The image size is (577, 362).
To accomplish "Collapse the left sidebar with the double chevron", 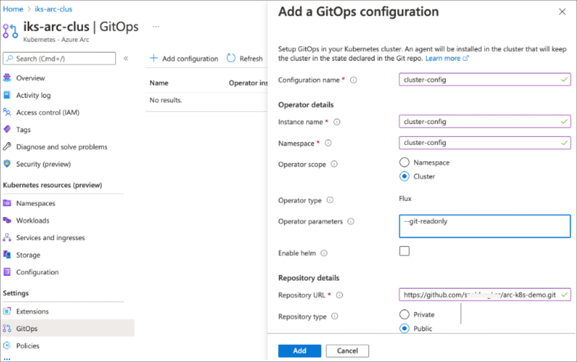I will click(x=126, y=58).
